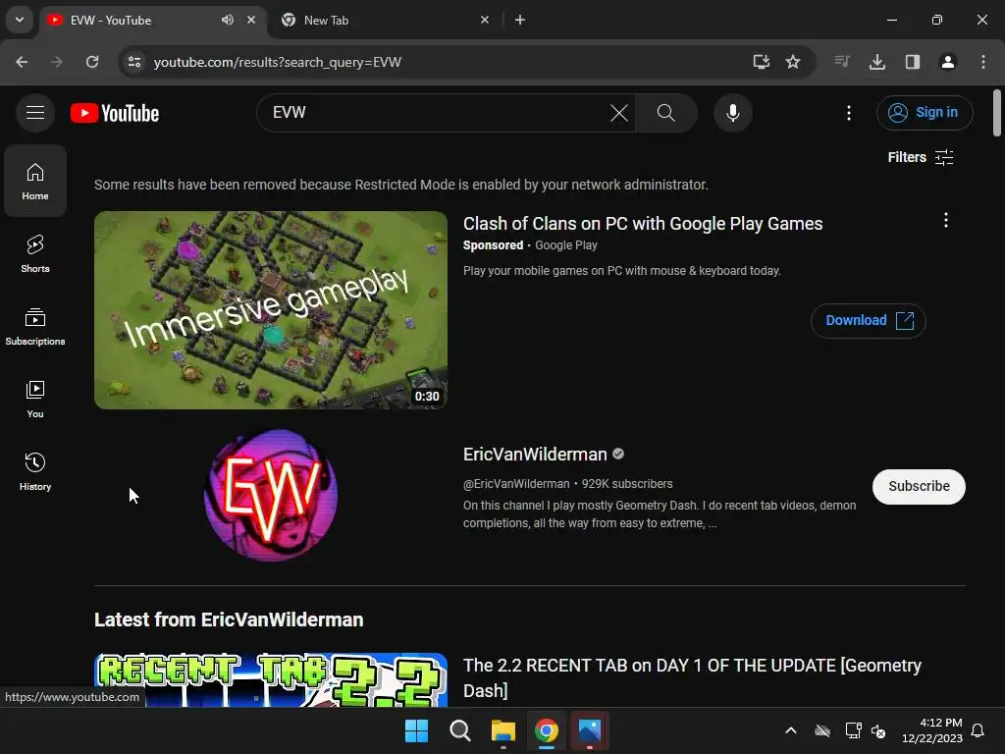Open Clash of Clans on PC ad title
The width and height of the screenshot is (1005, 754).
click(x=643, y=224)
